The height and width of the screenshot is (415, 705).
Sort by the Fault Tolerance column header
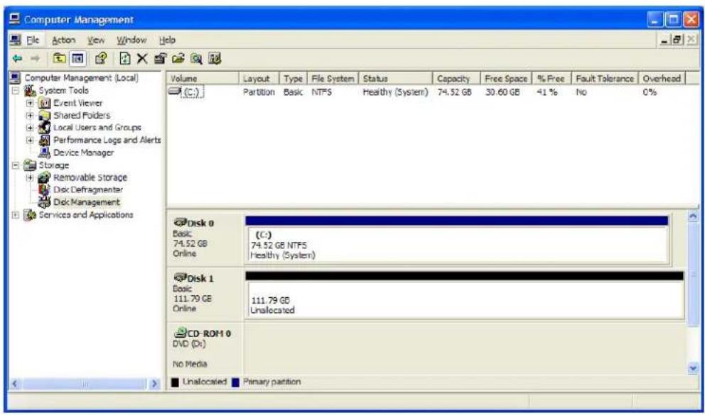pos(605,79)
